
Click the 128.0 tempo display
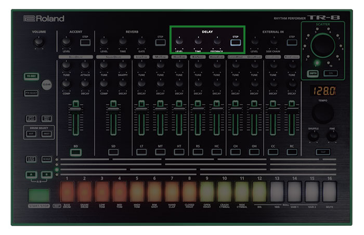[x=323, y=91]
